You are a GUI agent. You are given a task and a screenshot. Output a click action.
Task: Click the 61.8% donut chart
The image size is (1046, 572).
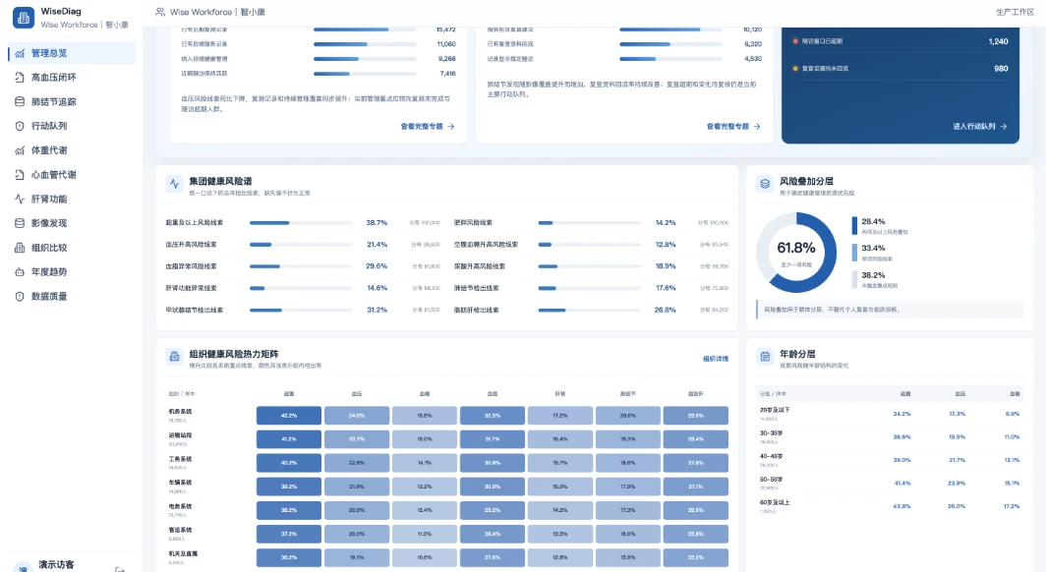point(796,252)
